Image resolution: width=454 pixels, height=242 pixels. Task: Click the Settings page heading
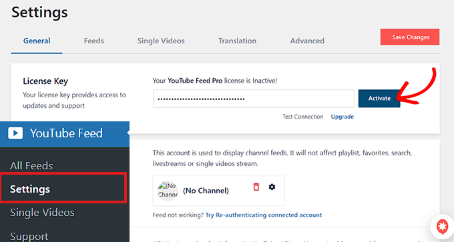pos(39,13)
